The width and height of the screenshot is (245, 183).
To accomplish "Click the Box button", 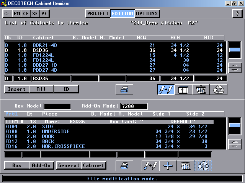I will click(x=17, y=165).
